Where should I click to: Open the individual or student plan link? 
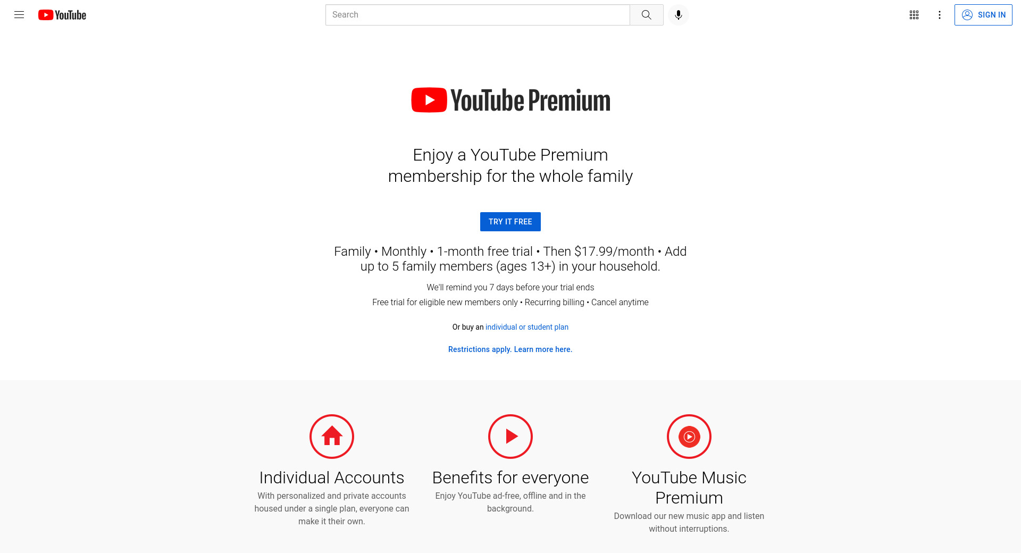coord(526,327)
